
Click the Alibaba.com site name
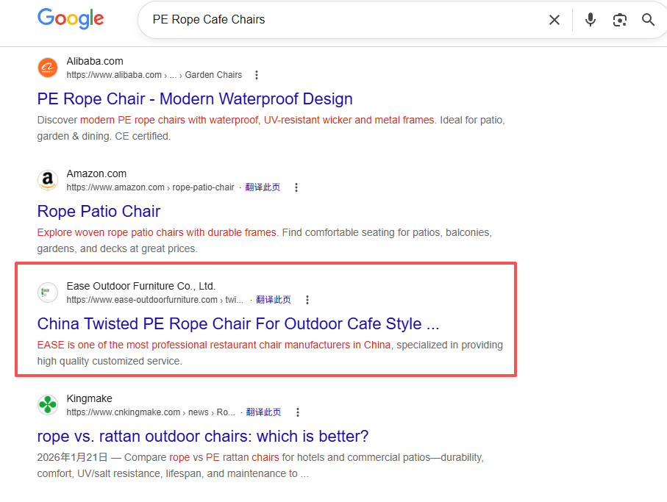pyautogui.click(x=95, y=61)
